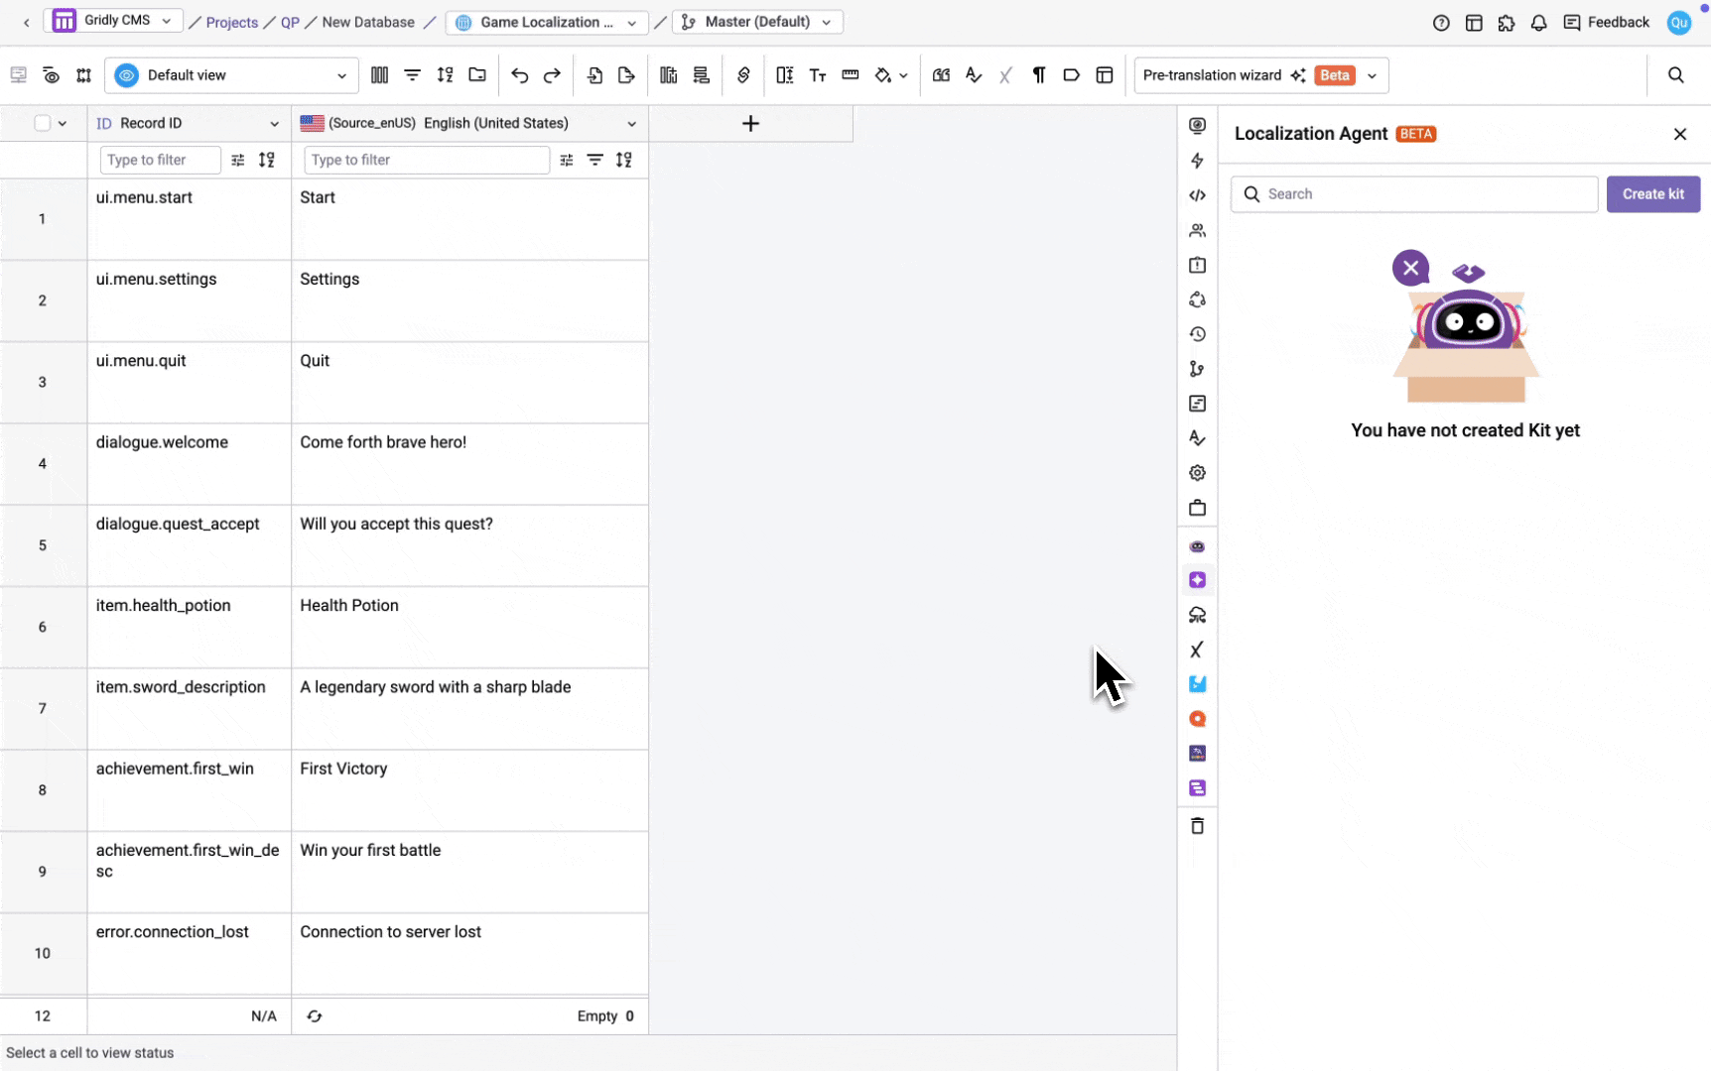Open the Feedback button
The image size is (1711, 1071).
pos(1606,22)
